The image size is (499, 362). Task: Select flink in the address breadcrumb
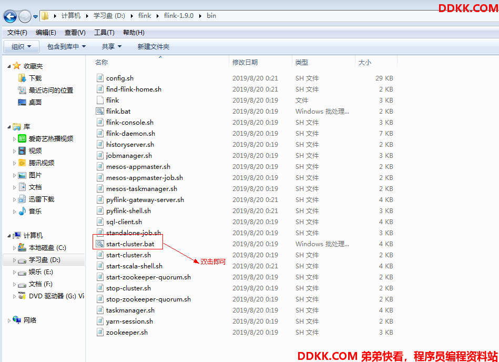(145, 16)
